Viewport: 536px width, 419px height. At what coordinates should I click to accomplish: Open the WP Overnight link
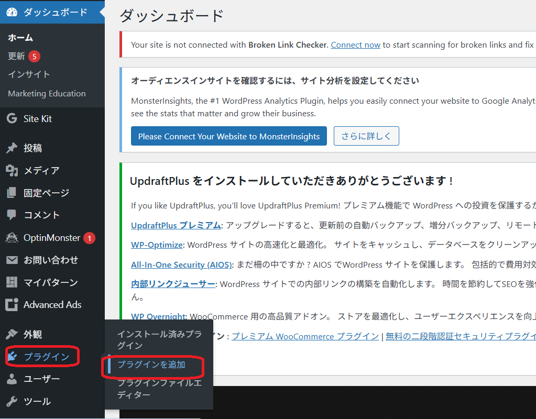158,316
